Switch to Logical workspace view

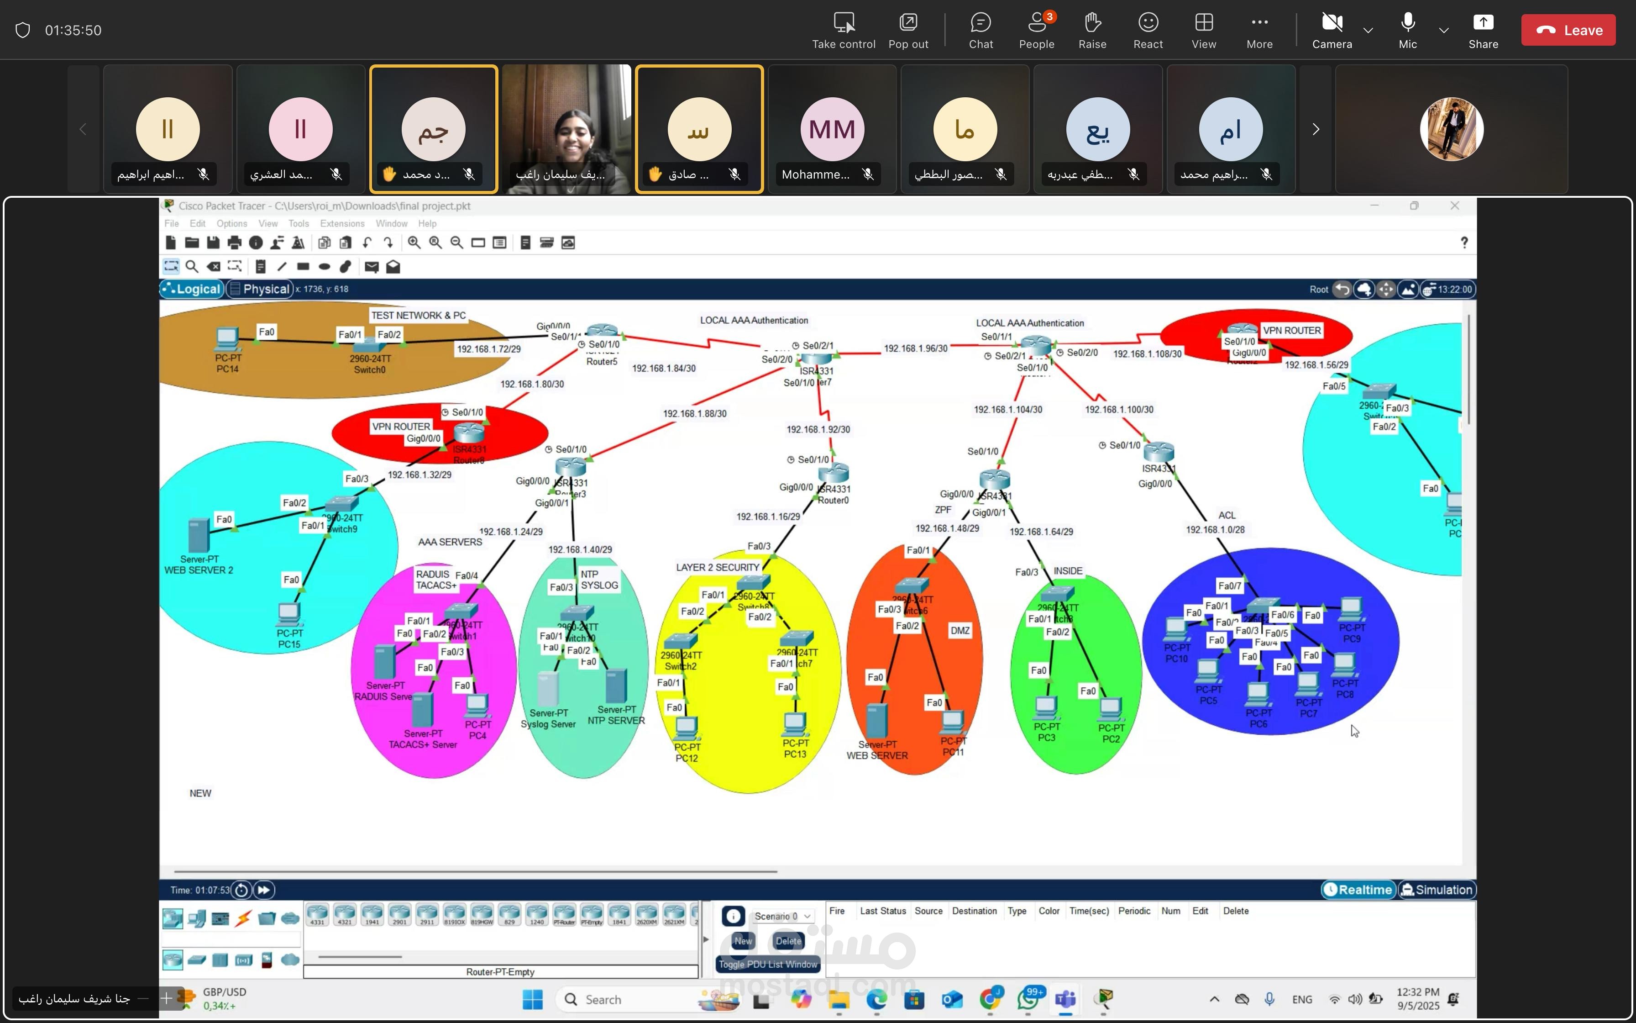[192, 289]
